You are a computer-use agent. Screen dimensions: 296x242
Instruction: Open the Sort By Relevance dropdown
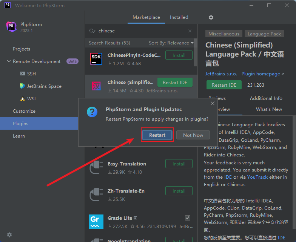coord(171,43)
